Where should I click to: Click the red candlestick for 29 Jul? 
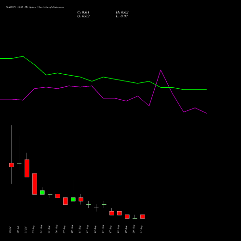coord(12,165)
